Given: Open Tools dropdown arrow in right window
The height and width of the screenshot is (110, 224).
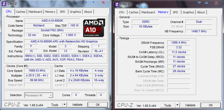Looking at the screenshot, I should pyautogui.click(x=177, y=105).
